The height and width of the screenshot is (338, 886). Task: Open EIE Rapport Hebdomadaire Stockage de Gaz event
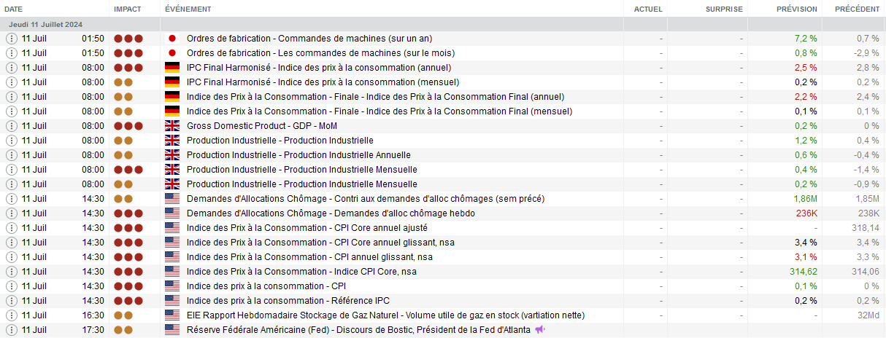click(385, 315)
